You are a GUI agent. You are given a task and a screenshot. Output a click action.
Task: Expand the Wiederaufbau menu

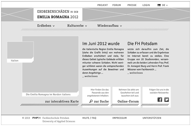click(109, 26)
